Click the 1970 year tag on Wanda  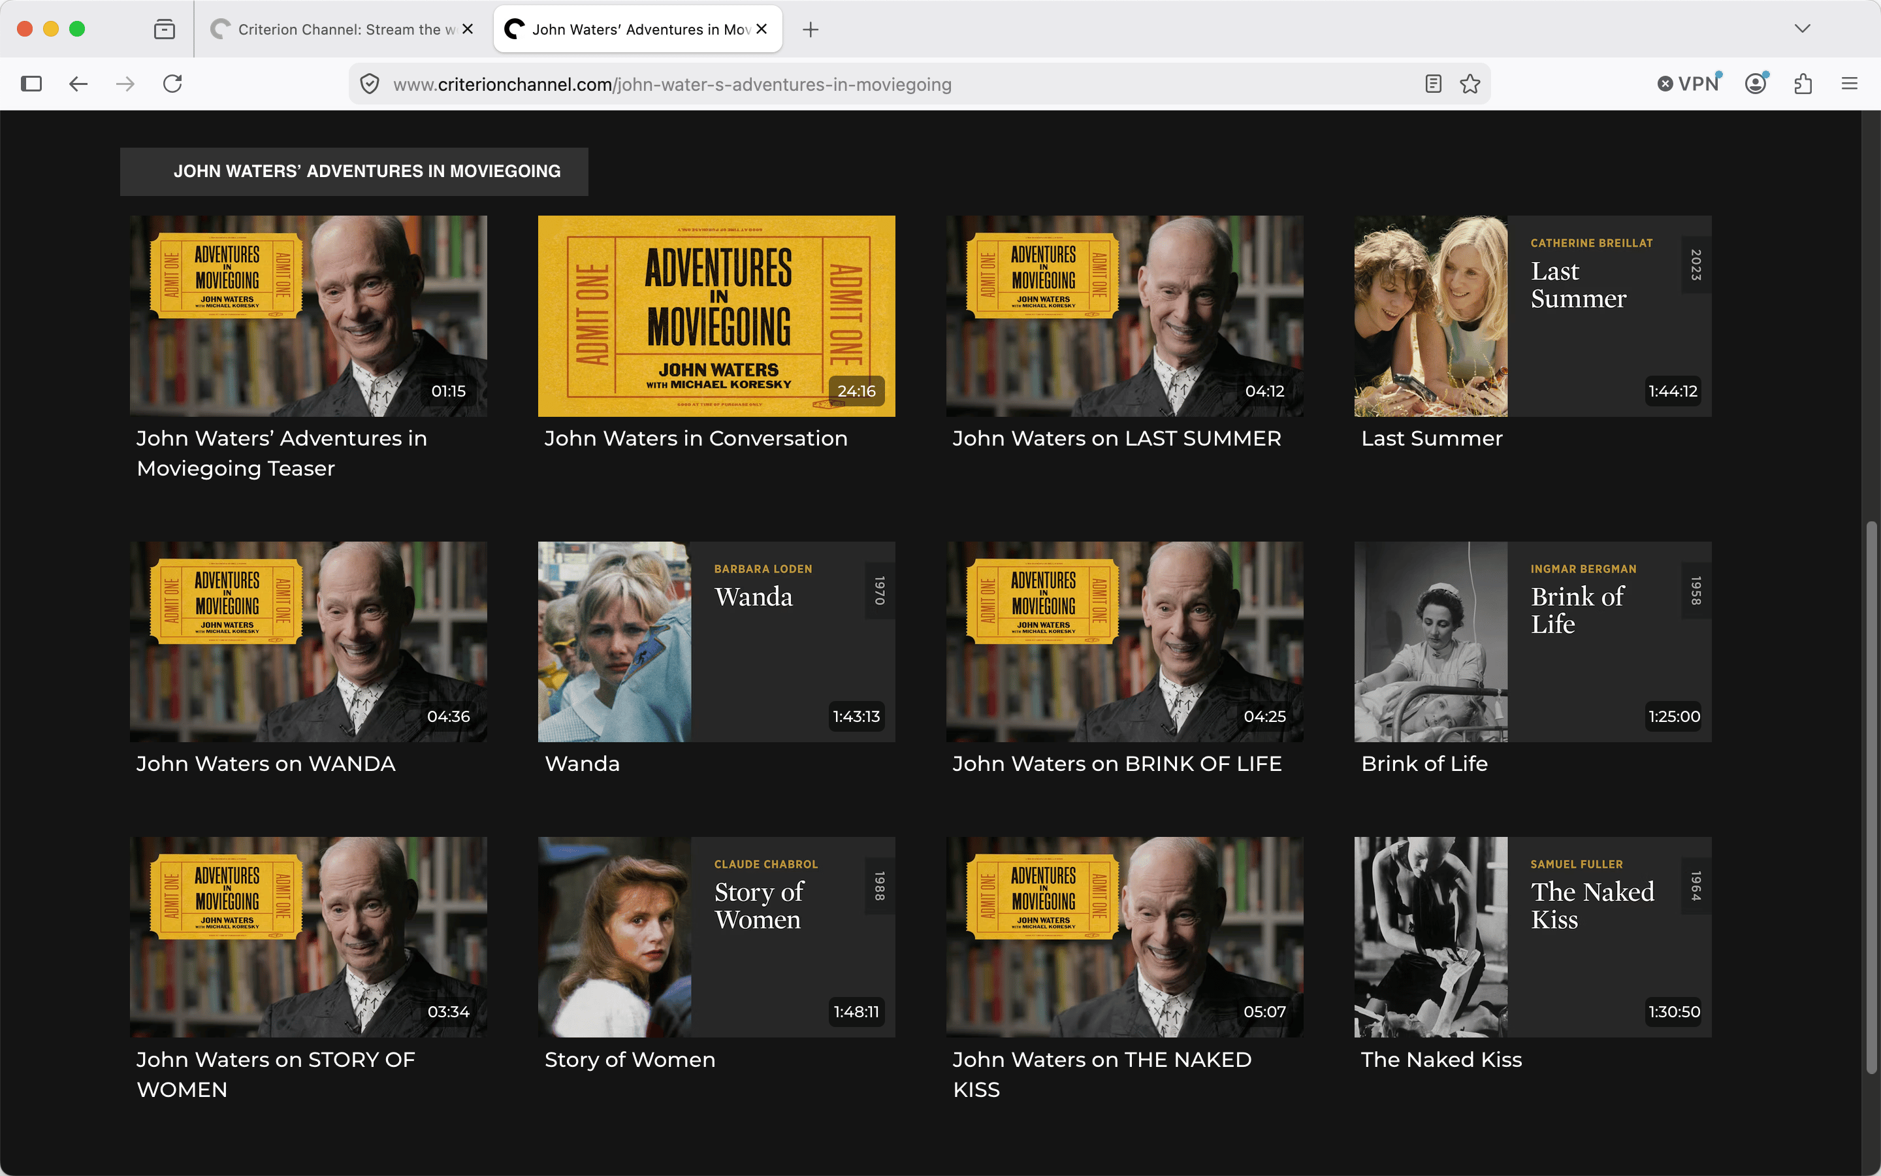(879, 591)
